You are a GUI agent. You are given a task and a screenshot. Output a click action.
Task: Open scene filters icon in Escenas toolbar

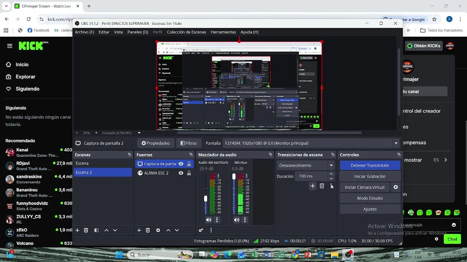point(96,230)
